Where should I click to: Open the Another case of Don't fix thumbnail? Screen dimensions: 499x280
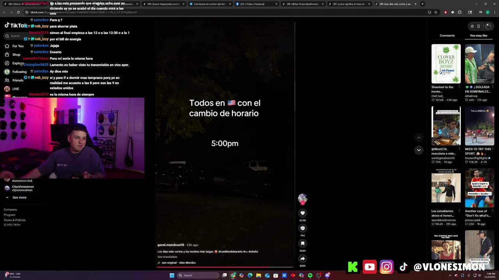tap(480, 188)
